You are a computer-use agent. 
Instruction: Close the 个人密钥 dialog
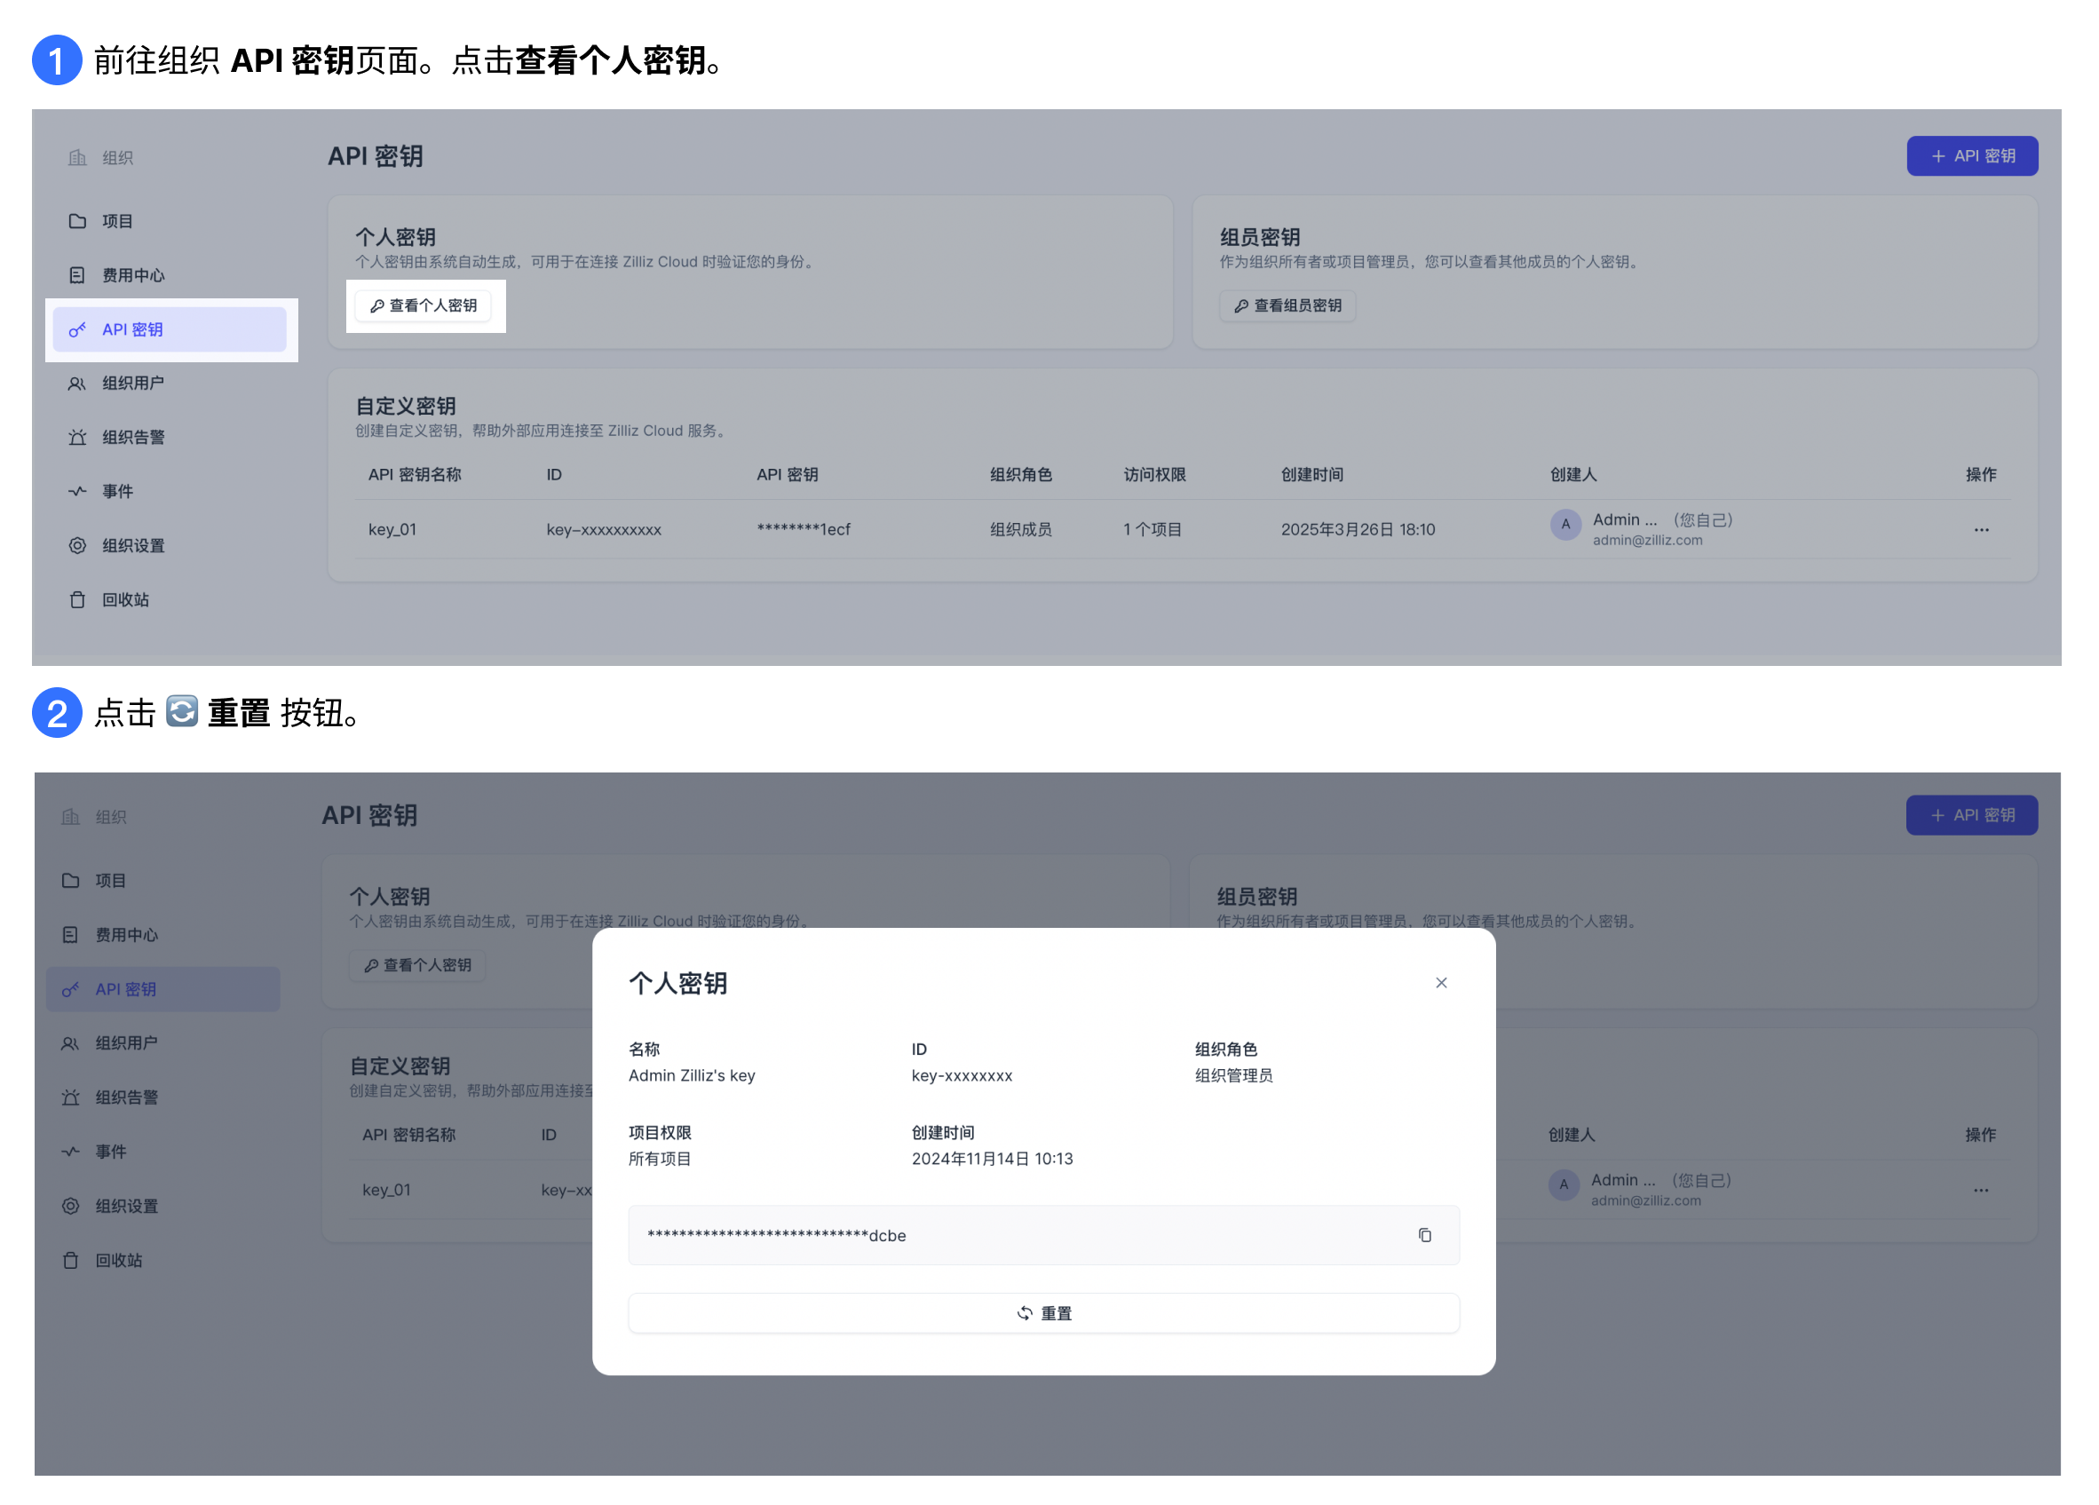[1441, 982]
